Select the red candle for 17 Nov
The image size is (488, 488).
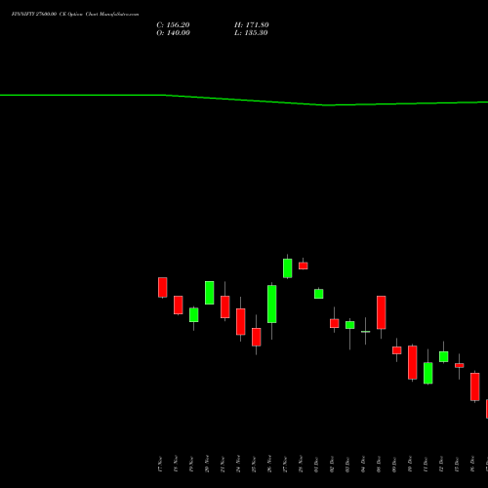(x=163, y=288)
